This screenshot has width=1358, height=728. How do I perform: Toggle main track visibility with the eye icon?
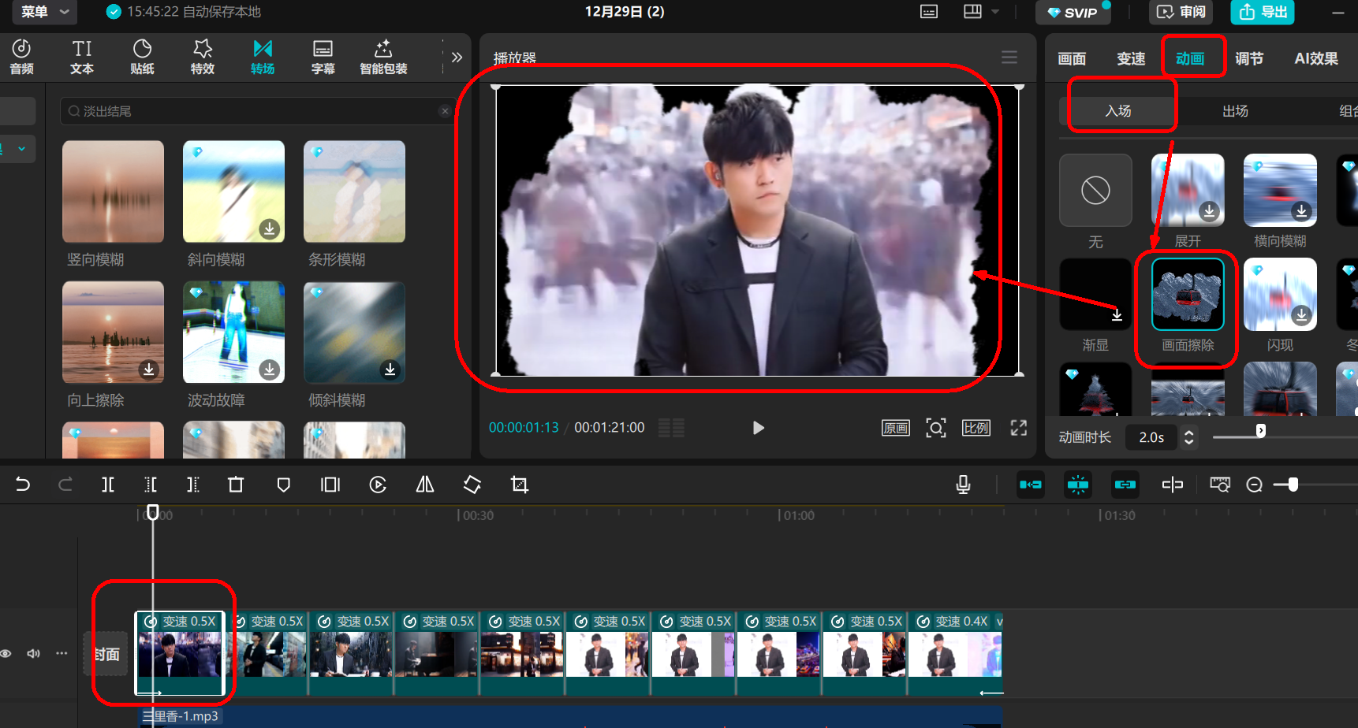click(6, 654)
